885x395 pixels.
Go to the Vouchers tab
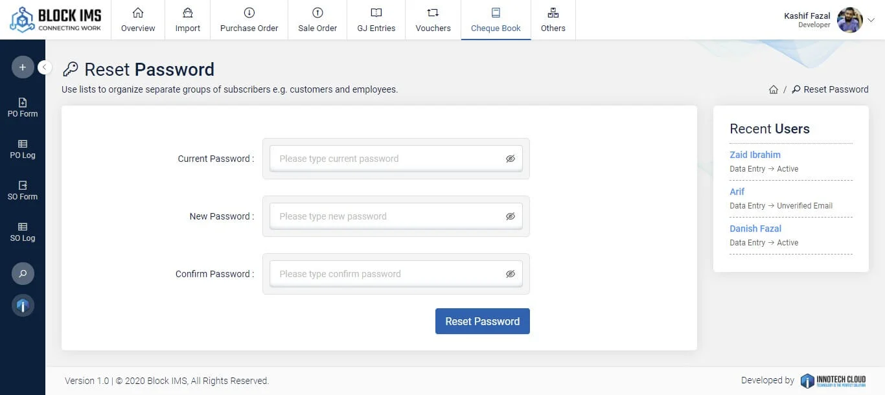pyautogui.click(x=433, y=20)
